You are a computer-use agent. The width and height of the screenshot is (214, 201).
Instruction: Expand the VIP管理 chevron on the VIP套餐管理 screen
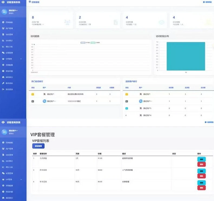tap(21, 179)
